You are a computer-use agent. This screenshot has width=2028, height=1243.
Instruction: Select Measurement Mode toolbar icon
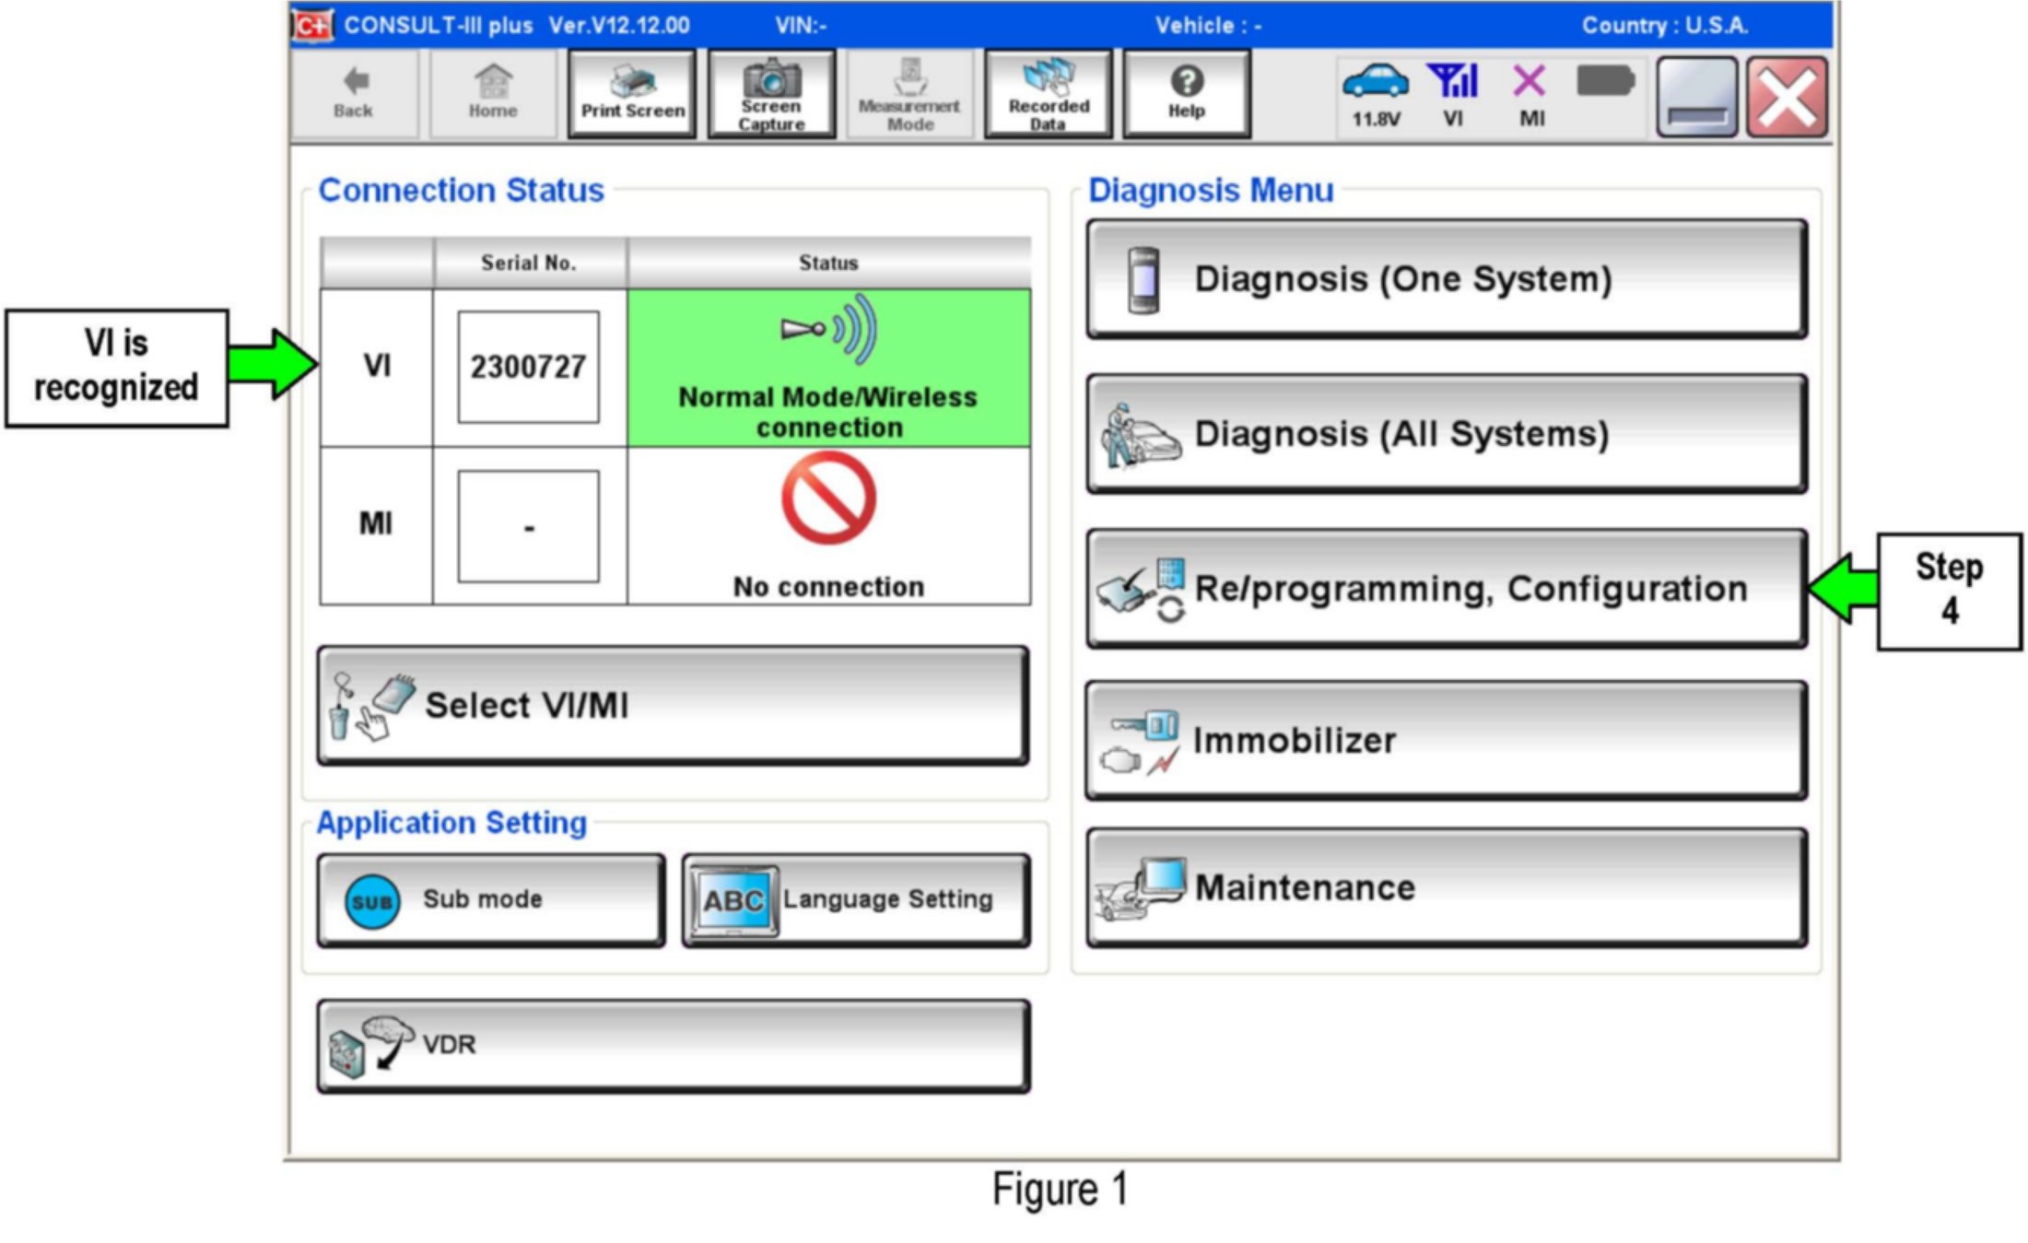(909, 94)
